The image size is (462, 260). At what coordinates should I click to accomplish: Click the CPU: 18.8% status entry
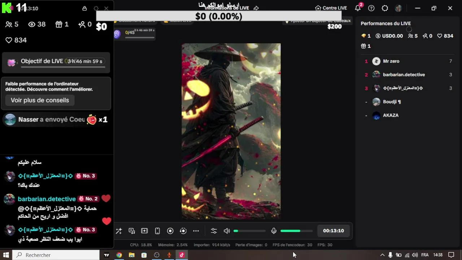141,245
